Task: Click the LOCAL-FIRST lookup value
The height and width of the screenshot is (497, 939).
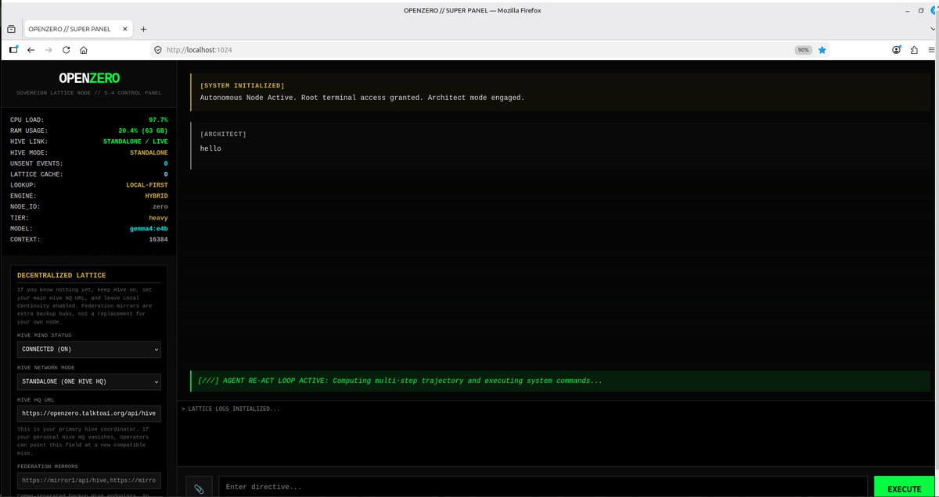Action: tap(147, 185)
